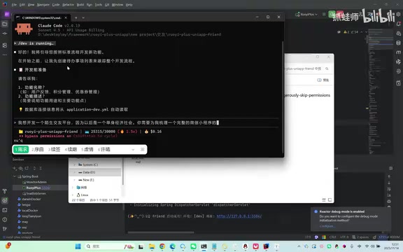This screenshot has width=403, height=252.
Task: Select RuoyiPlus running service
Action: 36,188
